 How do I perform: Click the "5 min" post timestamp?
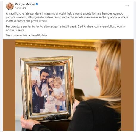[x=18, y=8]
